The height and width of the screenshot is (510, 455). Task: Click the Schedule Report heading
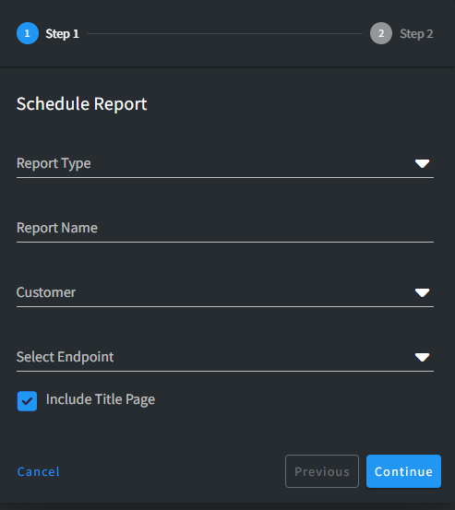82,104
